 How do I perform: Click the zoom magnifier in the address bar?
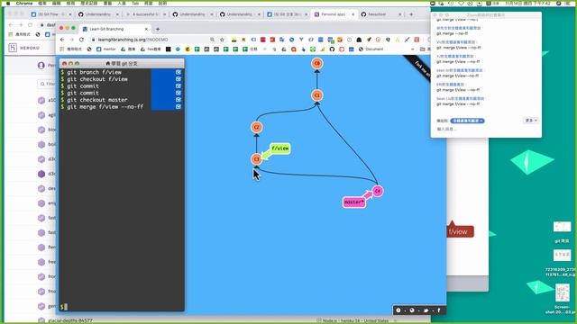coord(213,40)
